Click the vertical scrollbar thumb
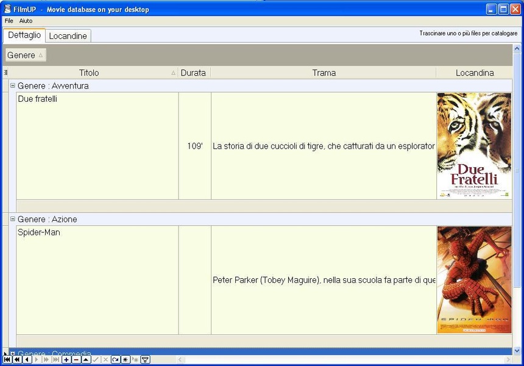The height and width of the screenshot is (366, 524). coord(517,171)
